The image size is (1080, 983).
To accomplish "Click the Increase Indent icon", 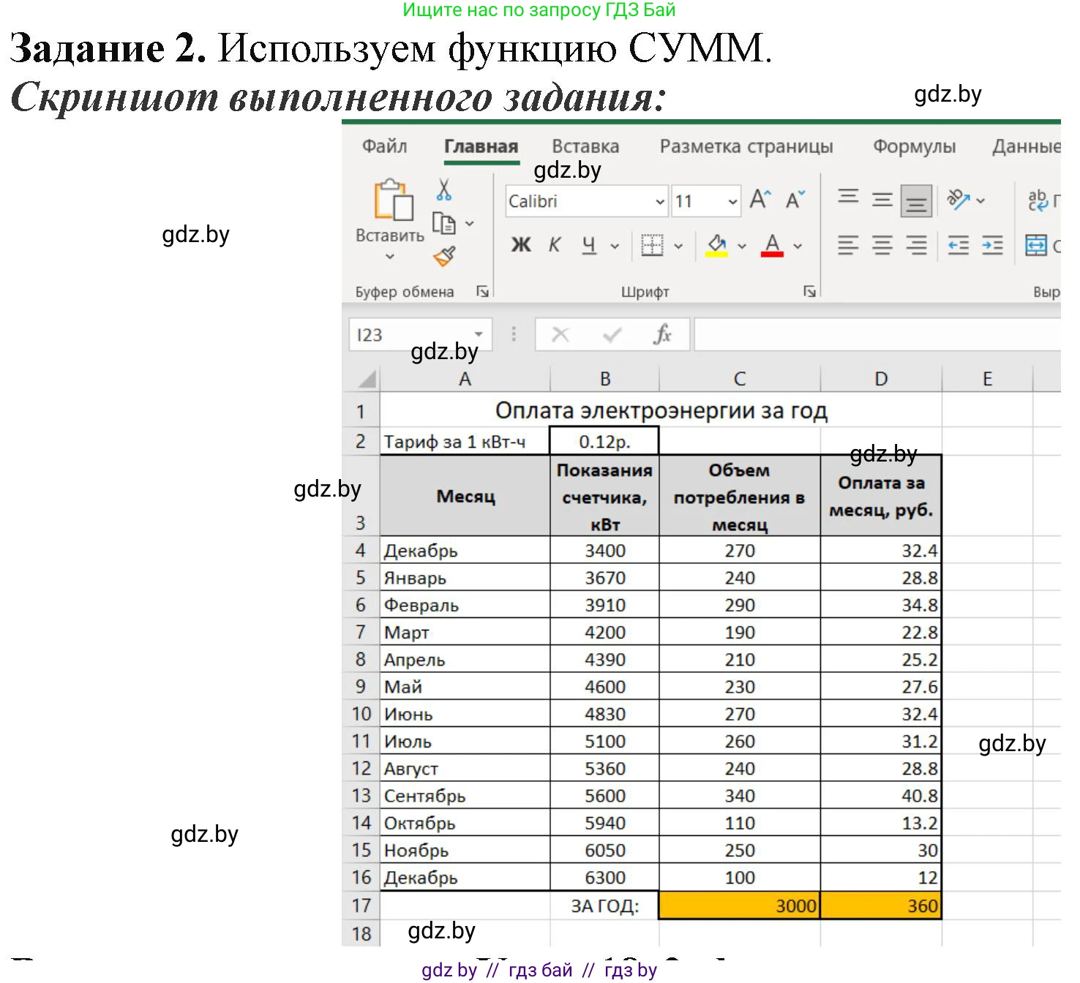I will click(x=992, y=246).
